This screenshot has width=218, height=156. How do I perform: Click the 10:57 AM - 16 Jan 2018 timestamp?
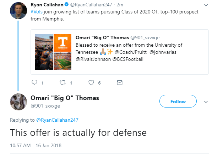click(36, 145)
